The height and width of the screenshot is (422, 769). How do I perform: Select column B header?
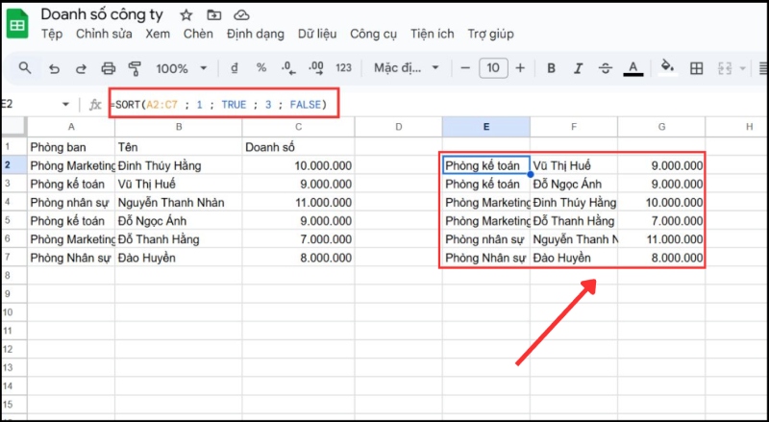pyautogui.click(x=179, y=127)
